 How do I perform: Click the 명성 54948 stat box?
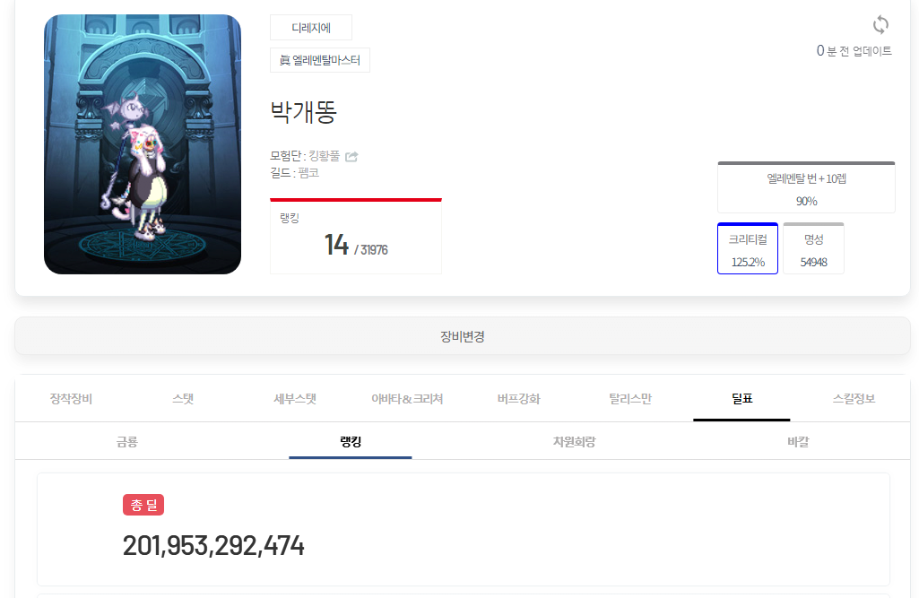[x=813, y=248]
